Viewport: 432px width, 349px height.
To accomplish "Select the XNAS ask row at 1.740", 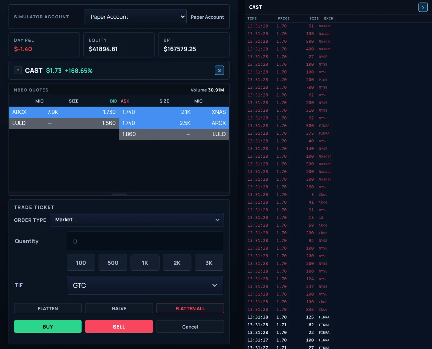I will (x=174, y=112).
